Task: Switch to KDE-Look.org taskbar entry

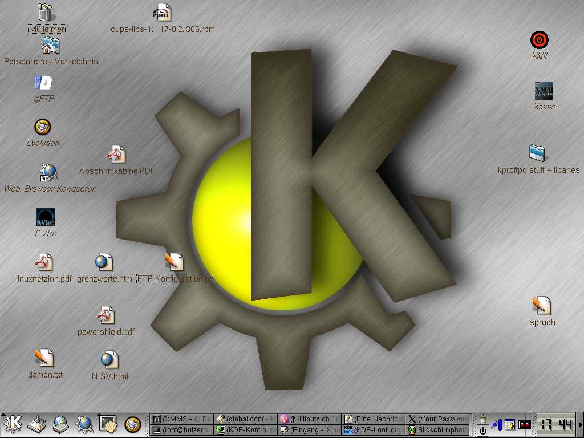Action: (x=374, y=430)
